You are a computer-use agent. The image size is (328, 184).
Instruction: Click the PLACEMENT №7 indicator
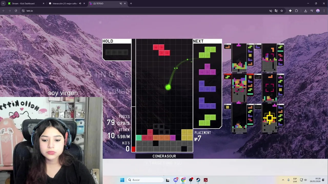(x=202, y=136)
